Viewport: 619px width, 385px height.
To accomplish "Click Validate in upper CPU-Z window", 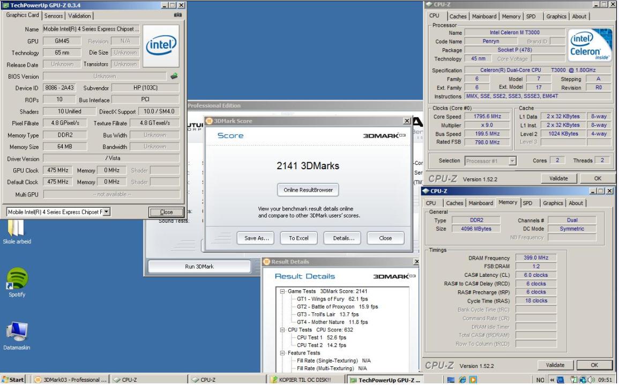I will pos(558,178).
